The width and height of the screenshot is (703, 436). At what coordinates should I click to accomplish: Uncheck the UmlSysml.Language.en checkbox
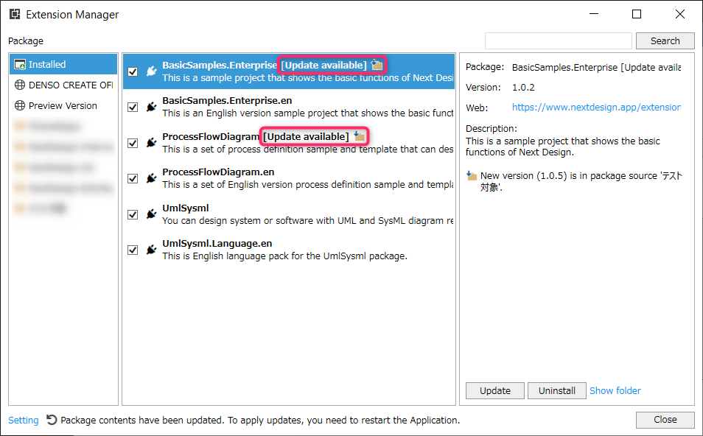click(x=133, y=250)
